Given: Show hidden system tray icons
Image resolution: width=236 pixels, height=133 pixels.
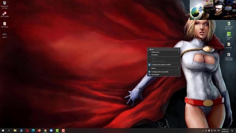Looking at the screenshot, I should pyautogui.click(x=203, y=130).
